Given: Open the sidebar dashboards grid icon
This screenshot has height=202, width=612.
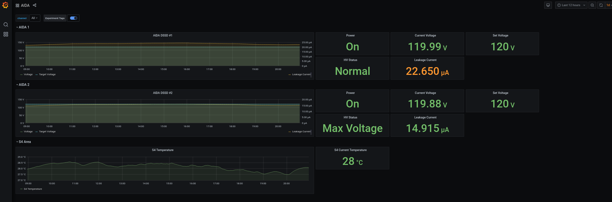Looking at the screenshot, I should tap(6, 34).
